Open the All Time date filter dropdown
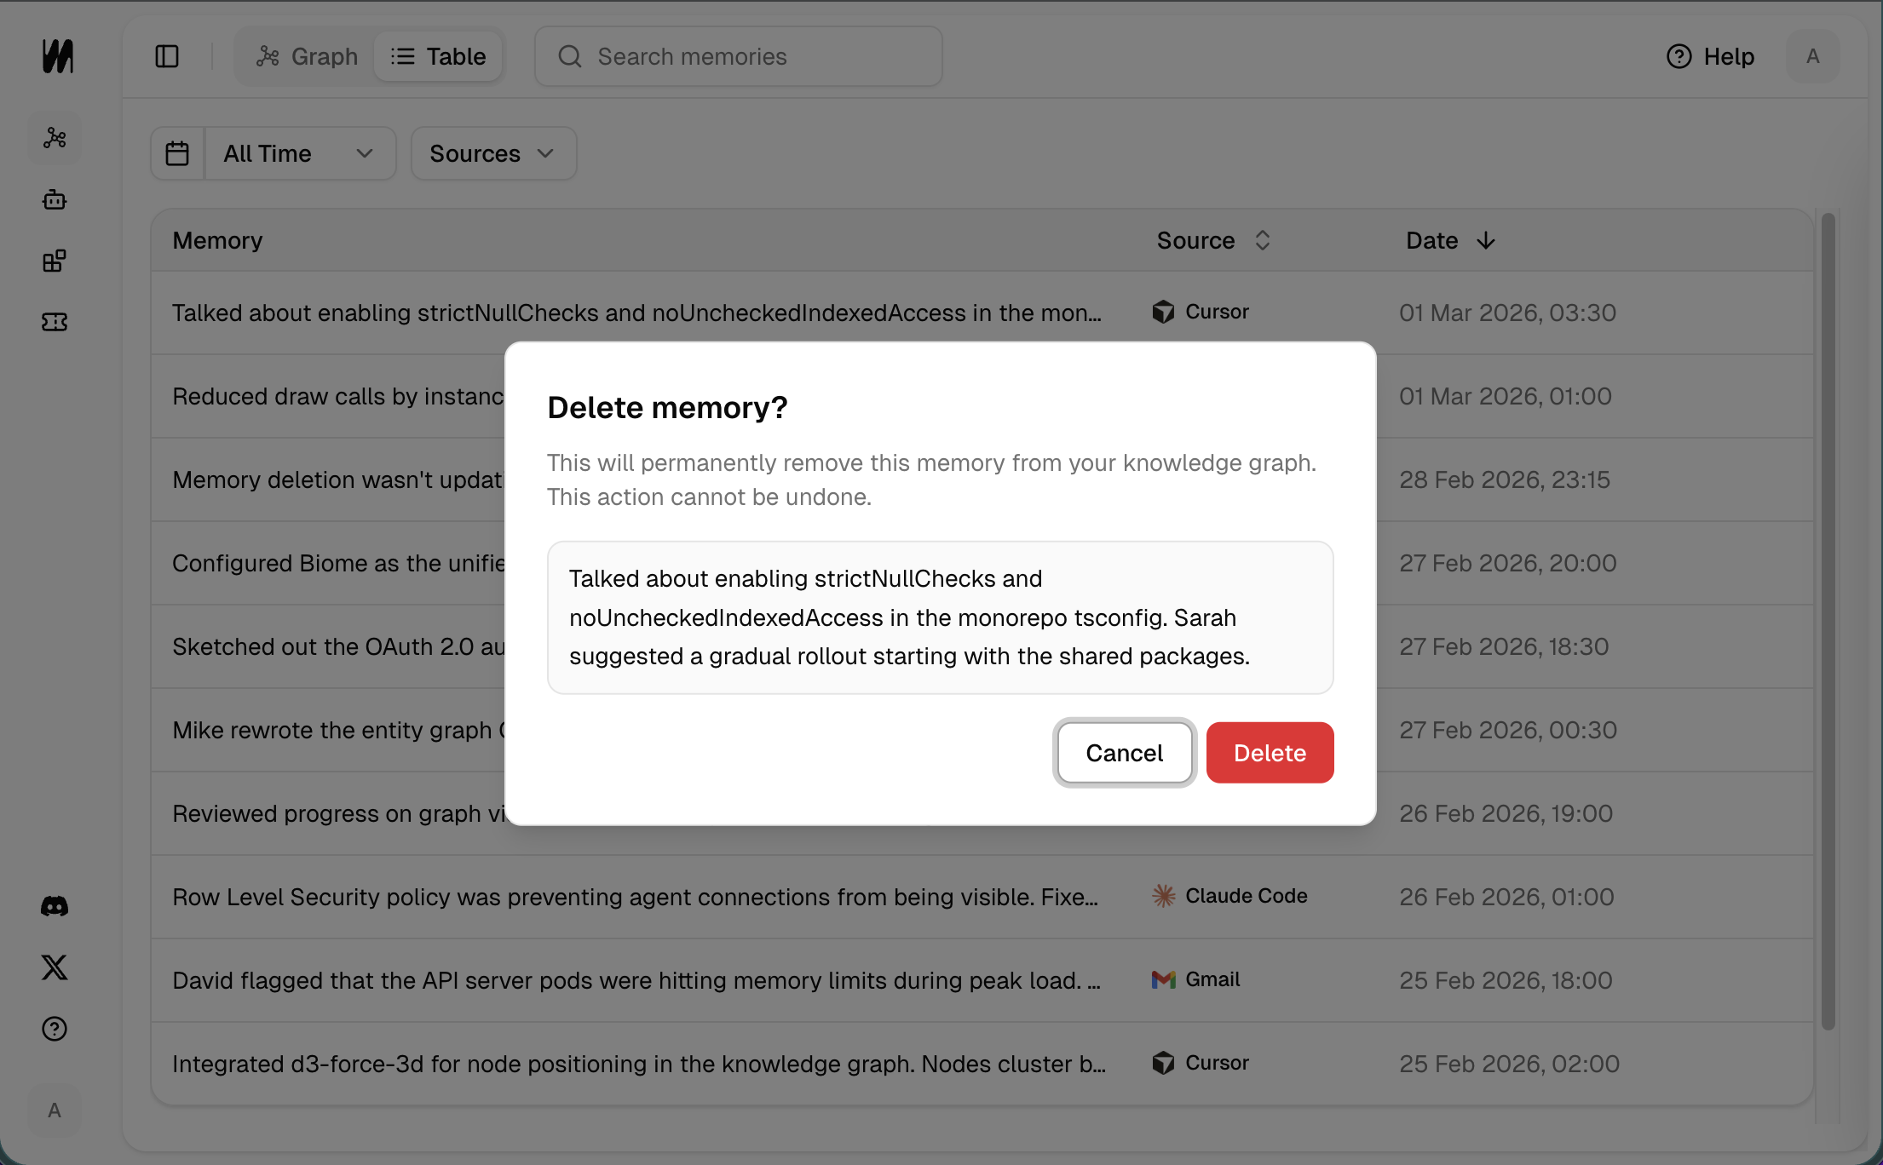Viewport: 1883px width, 1165px height. click(298, 153)
